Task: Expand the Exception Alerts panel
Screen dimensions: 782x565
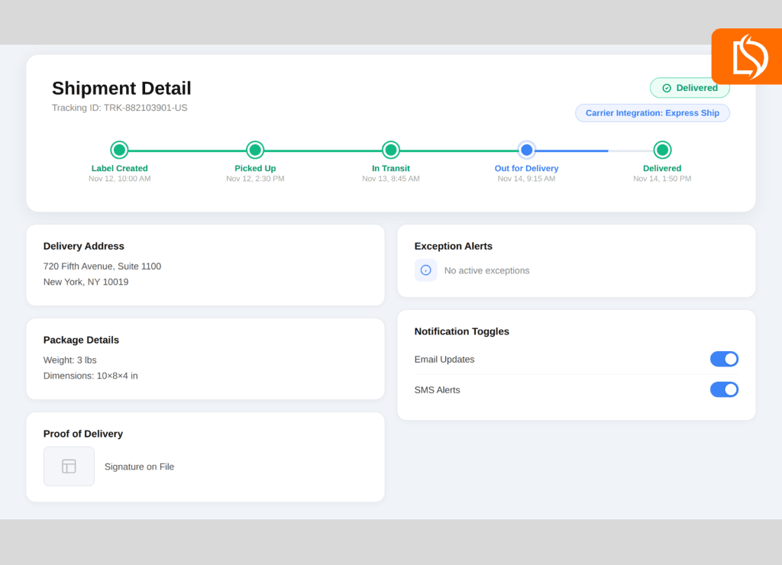Action: pos(453,246)
